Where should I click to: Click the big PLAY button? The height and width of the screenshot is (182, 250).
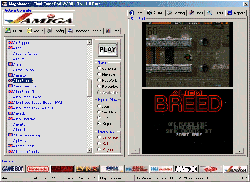pyautogui.click(x=108, y=49)
